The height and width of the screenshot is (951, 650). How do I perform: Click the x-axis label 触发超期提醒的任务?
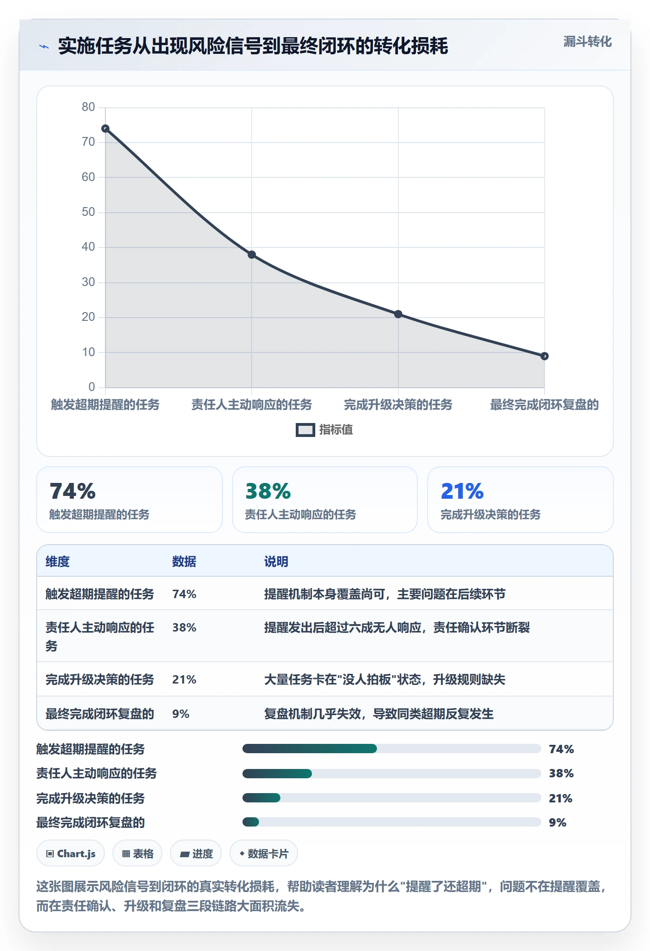click(x=105, y=405)
